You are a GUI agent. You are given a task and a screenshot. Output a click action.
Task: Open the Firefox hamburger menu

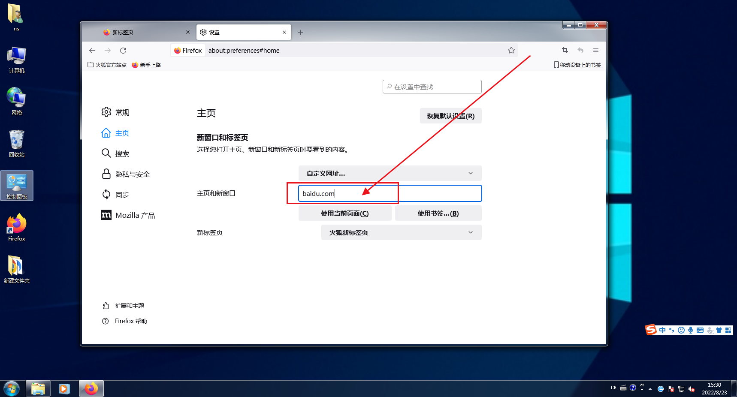[x=596, y=50]
